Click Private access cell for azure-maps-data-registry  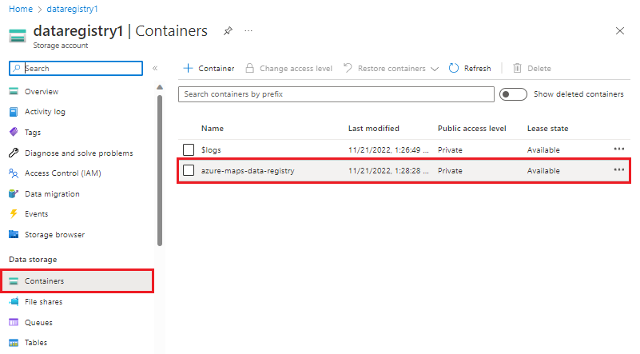click(450, 171)
